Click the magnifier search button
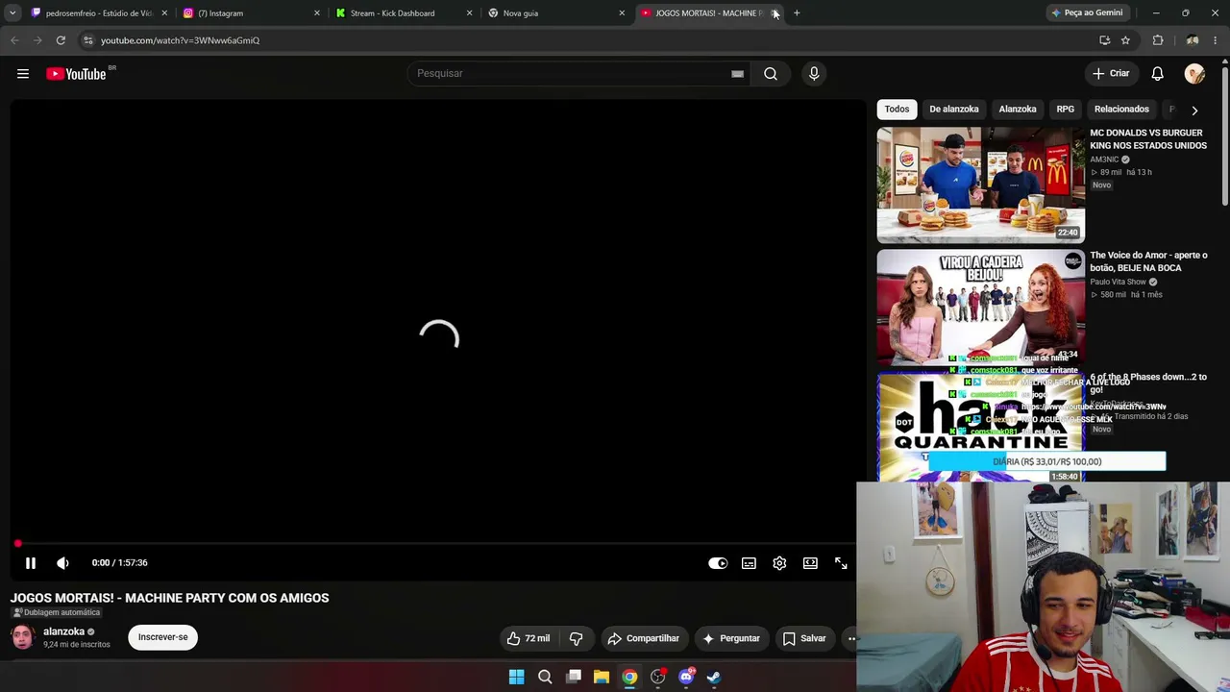Image resolution: width=1230 pixels, height=692 pixels. [x=771, y=73]
